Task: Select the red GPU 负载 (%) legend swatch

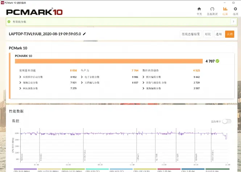Action: (x=169, y=169)
